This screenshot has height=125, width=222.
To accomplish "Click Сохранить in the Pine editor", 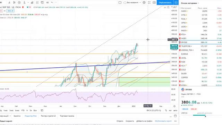I will tap(130, 121).
